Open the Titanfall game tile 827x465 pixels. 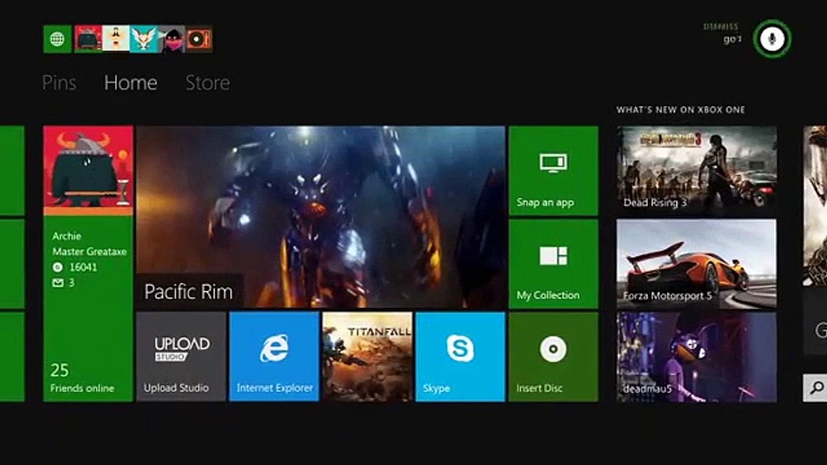click(368, 356)
